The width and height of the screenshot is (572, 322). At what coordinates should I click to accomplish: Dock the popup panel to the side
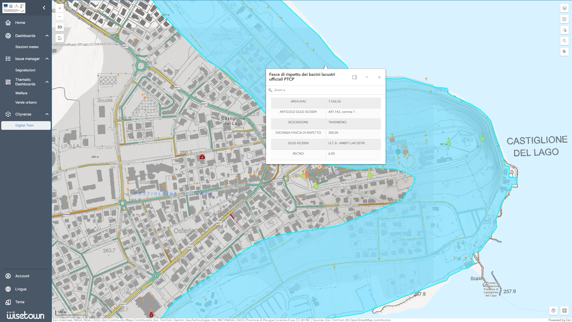click(355, 77)
